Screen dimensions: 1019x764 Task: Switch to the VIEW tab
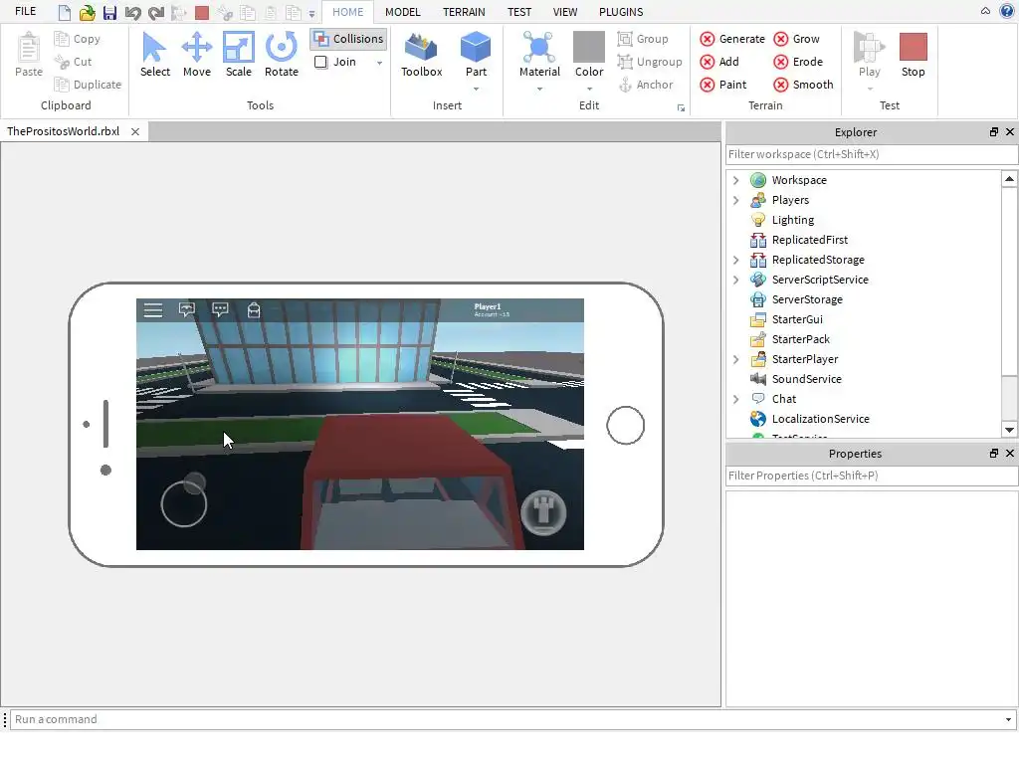pyautogui.click(x=565, y=12)
